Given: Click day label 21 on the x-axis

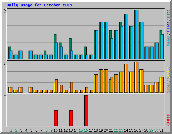Looking at the screenshot, I should tap(111, 130).
